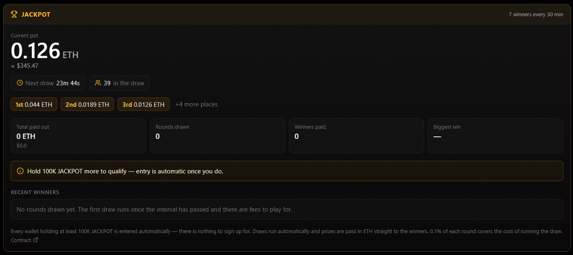Click the 0.126 ETH current pot amount

point(45,51)
